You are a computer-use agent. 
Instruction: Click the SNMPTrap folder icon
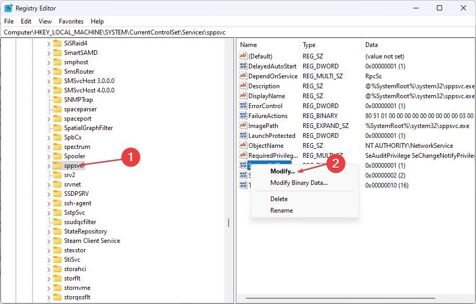pos(57,100)
